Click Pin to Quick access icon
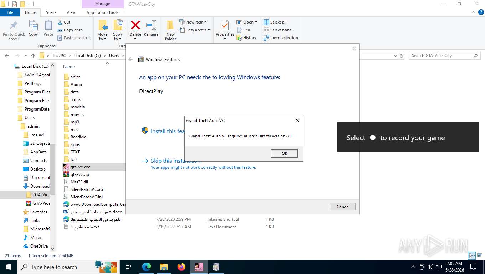This screenshot has height=274, width=485. point(14,30)
